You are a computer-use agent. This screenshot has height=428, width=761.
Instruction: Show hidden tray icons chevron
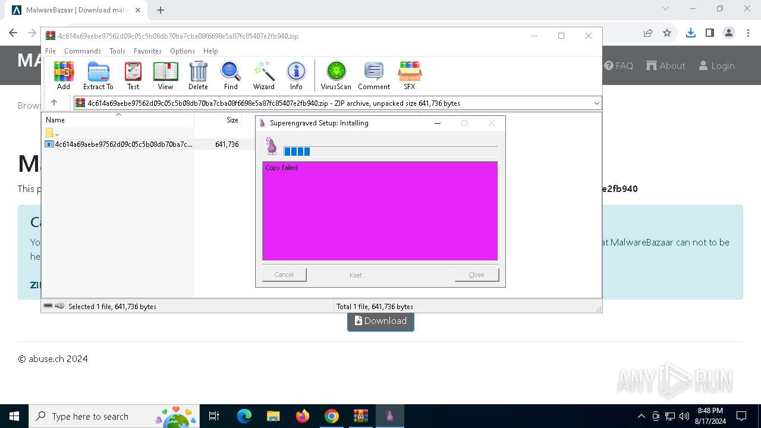641,416
